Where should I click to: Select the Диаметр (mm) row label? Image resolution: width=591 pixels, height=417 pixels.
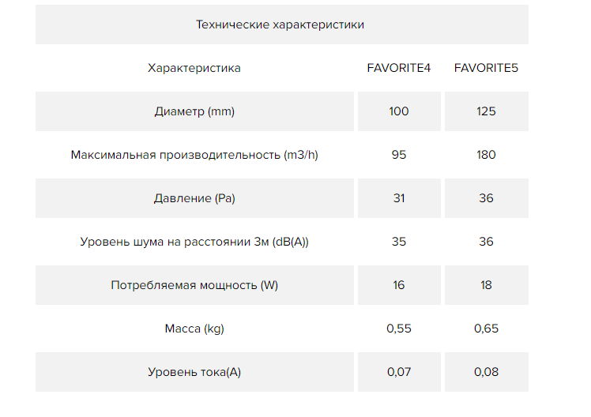pos(194,111)
